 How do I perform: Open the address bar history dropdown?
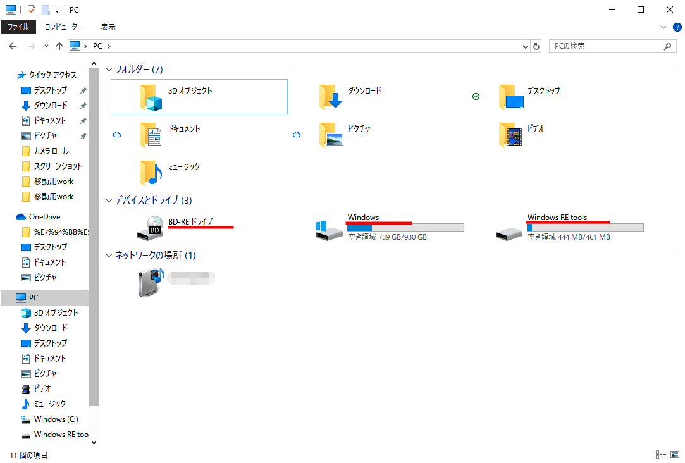[525, 46]
